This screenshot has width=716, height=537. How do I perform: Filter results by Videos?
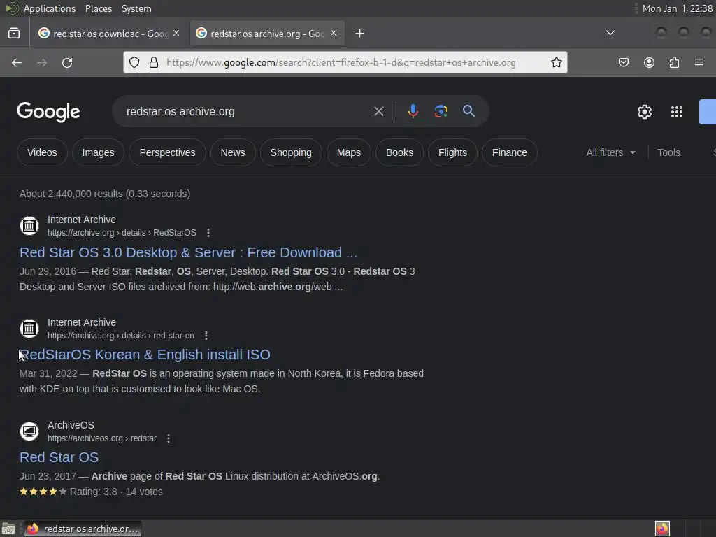42,152
